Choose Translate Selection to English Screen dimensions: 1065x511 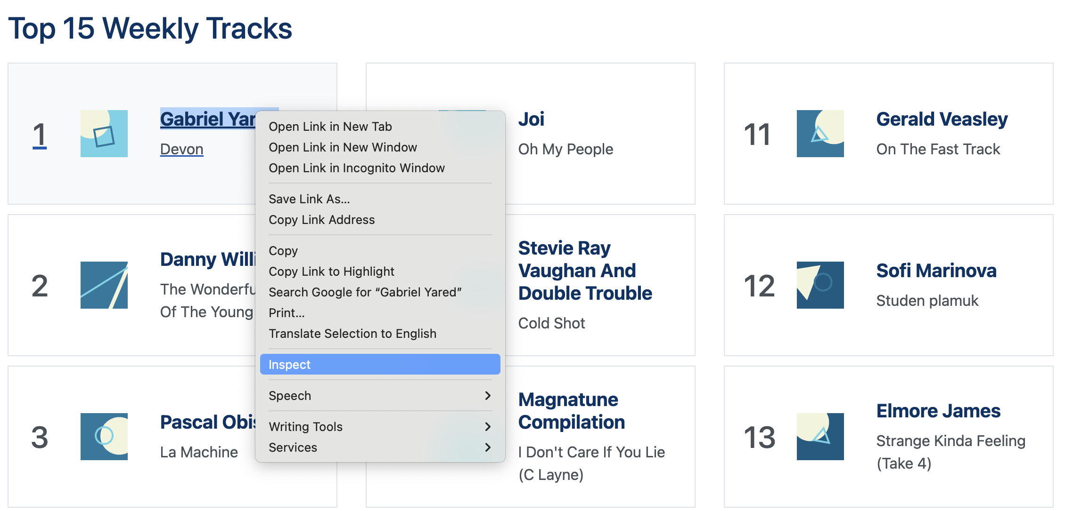380,334
